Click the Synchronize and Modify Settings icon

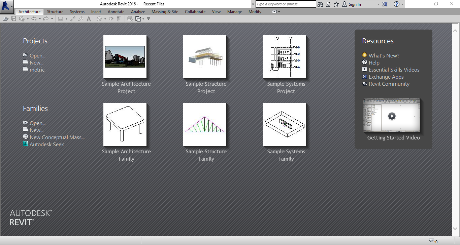[22, 19]
